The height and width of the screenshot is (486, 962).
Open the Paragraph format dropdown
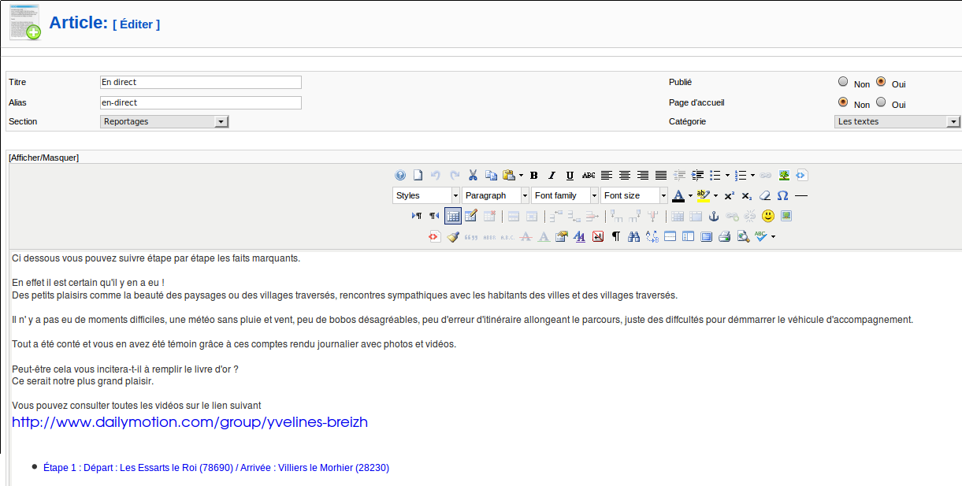496,195
